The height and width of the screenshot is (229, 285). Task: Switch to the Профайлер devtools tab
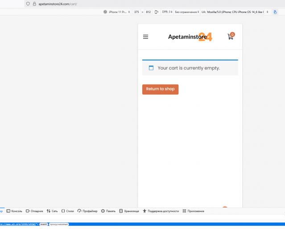(87, 211)
